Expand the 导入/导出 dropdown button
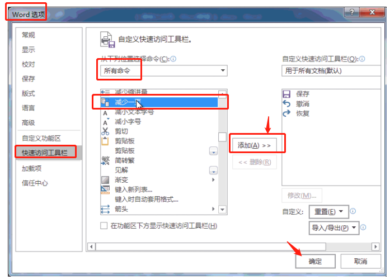Image resolution: width=390 pixels, height=280 pixels. (x=334, y=228)
